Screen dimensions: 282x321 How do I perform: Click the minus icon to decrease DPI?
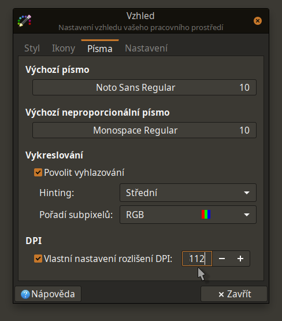click(222, 259)
